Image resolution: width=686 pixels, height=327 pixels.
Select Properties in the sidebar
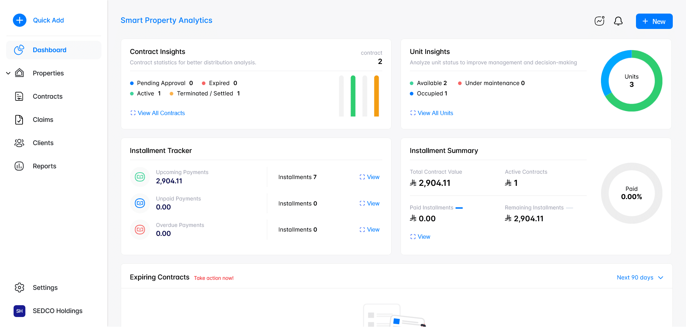point(48,73)
